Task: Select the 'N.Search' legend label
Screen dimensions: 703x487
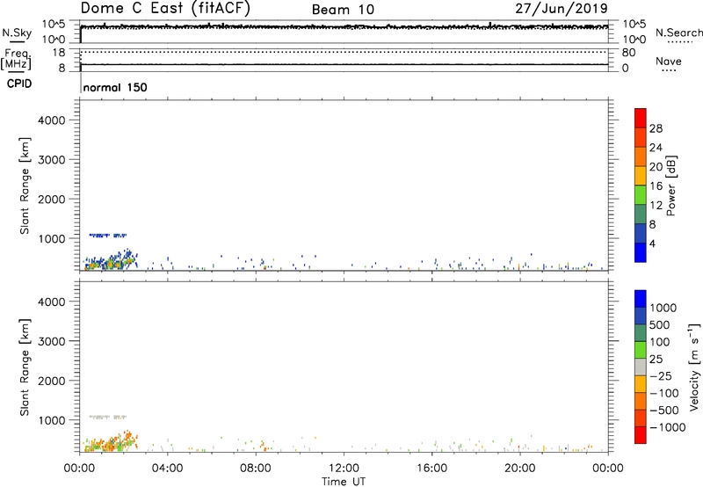Action: 678,33
